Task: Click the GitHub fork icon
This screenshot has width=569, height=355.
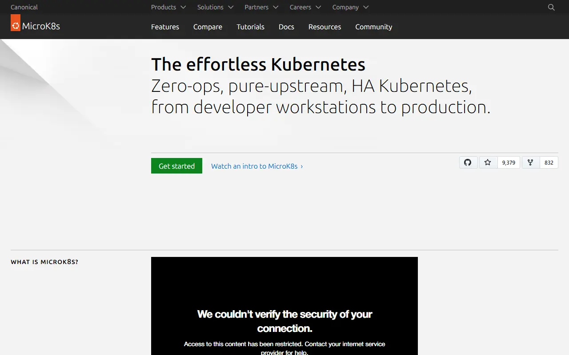Action: tap(530, 162)
